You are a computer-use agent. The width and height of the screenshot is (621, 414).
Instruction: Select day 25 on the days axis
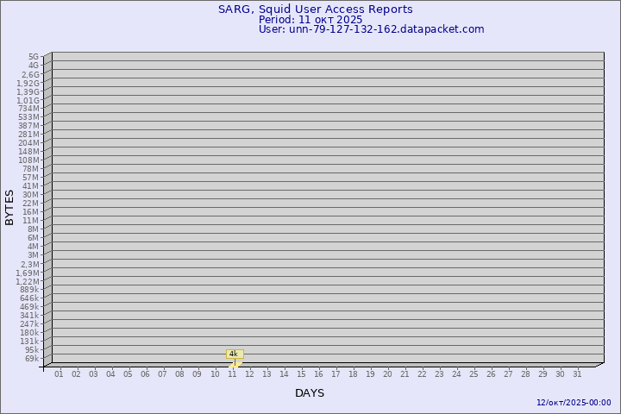coord(474,374)
